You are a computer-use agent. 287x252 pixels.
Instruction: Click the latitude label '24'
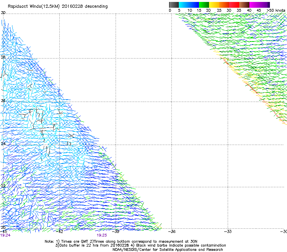(x=3, y=144)
